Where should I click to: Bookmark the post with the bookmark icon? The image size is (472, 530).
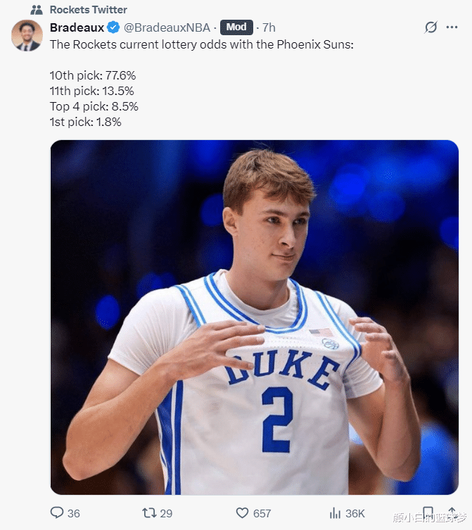428,513
